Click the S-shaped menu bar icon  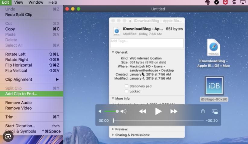[234, 2]
